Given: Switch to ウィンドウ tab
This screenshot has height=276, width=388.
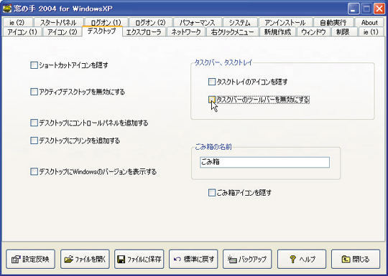Looking at the screenshot, I should [313, 32].
